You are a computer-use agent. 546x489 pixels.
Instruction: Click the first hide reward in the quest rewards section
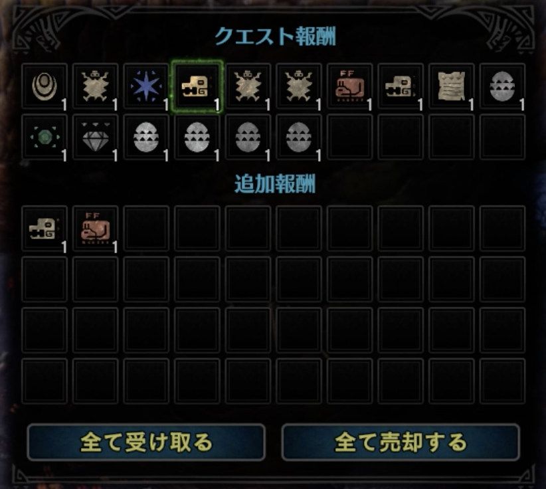(x=95, y=86)
